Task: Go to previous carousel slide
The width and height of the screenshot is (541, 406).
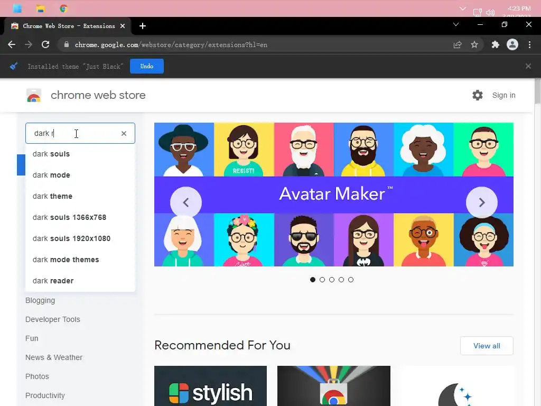Action: click(x=186, y=202)
